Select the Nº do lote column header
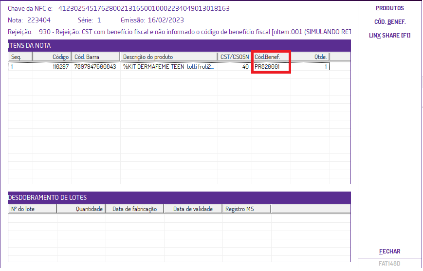 33,209
